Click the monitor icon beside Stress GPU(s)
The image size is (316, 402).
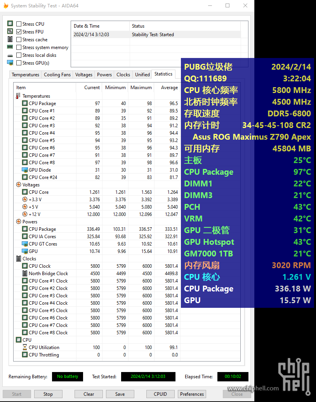click(10, 63)
